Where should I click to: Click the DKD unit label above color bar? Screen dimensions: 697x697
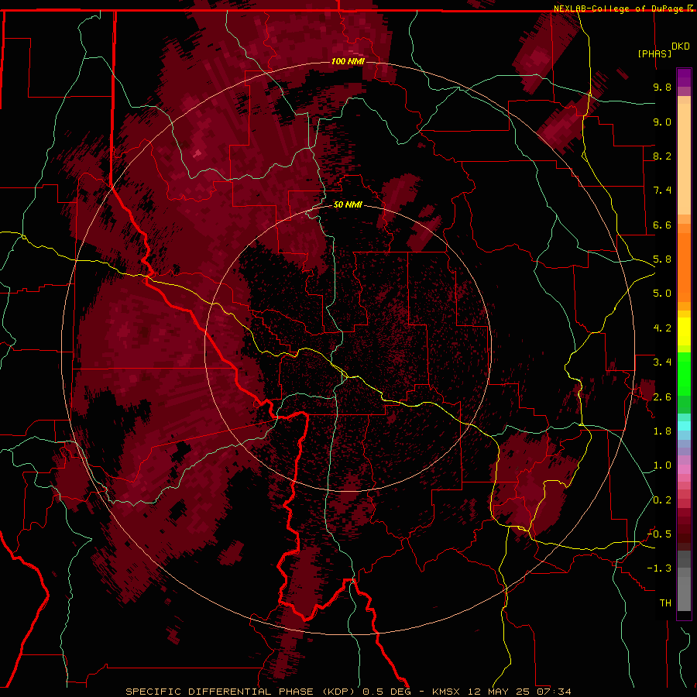click(681, 46)
